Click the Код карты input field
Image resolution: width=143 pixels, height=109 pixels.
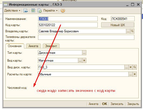[68, 25]
